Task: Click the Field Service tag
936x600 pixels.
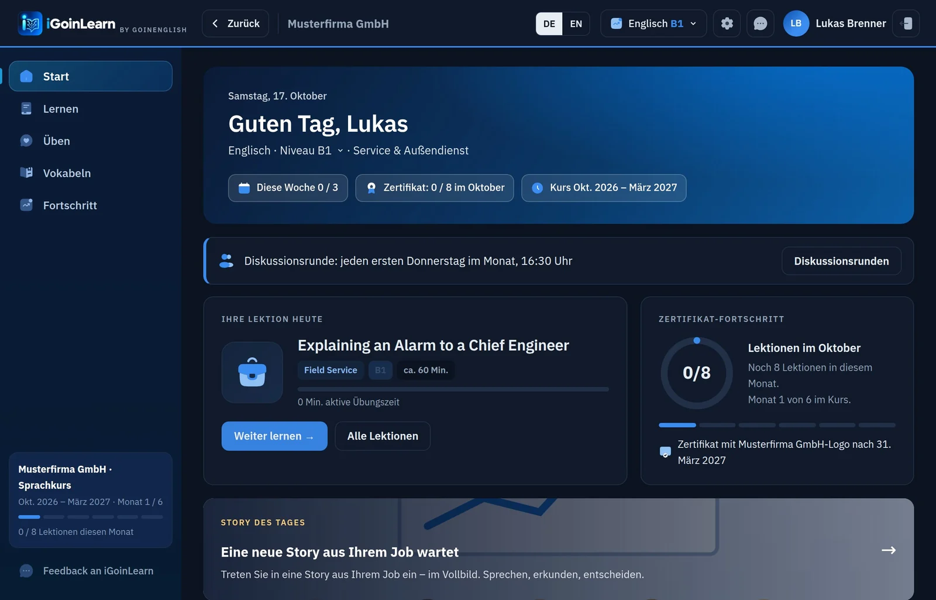Action: tap(331, 370)
